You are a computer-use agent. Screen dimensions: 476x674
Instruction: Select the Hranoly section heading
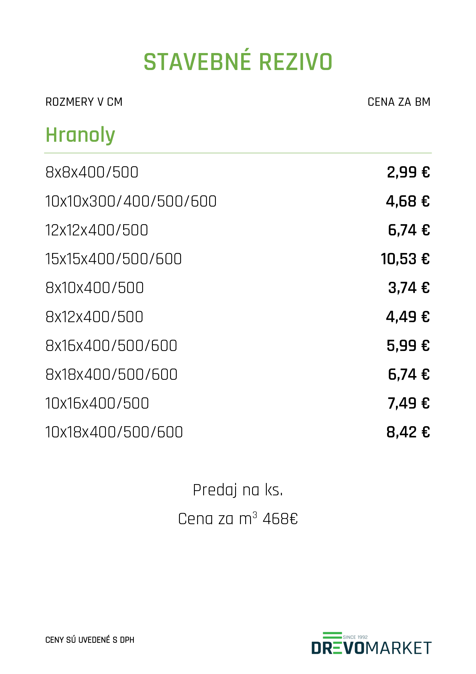coord(80,135)
